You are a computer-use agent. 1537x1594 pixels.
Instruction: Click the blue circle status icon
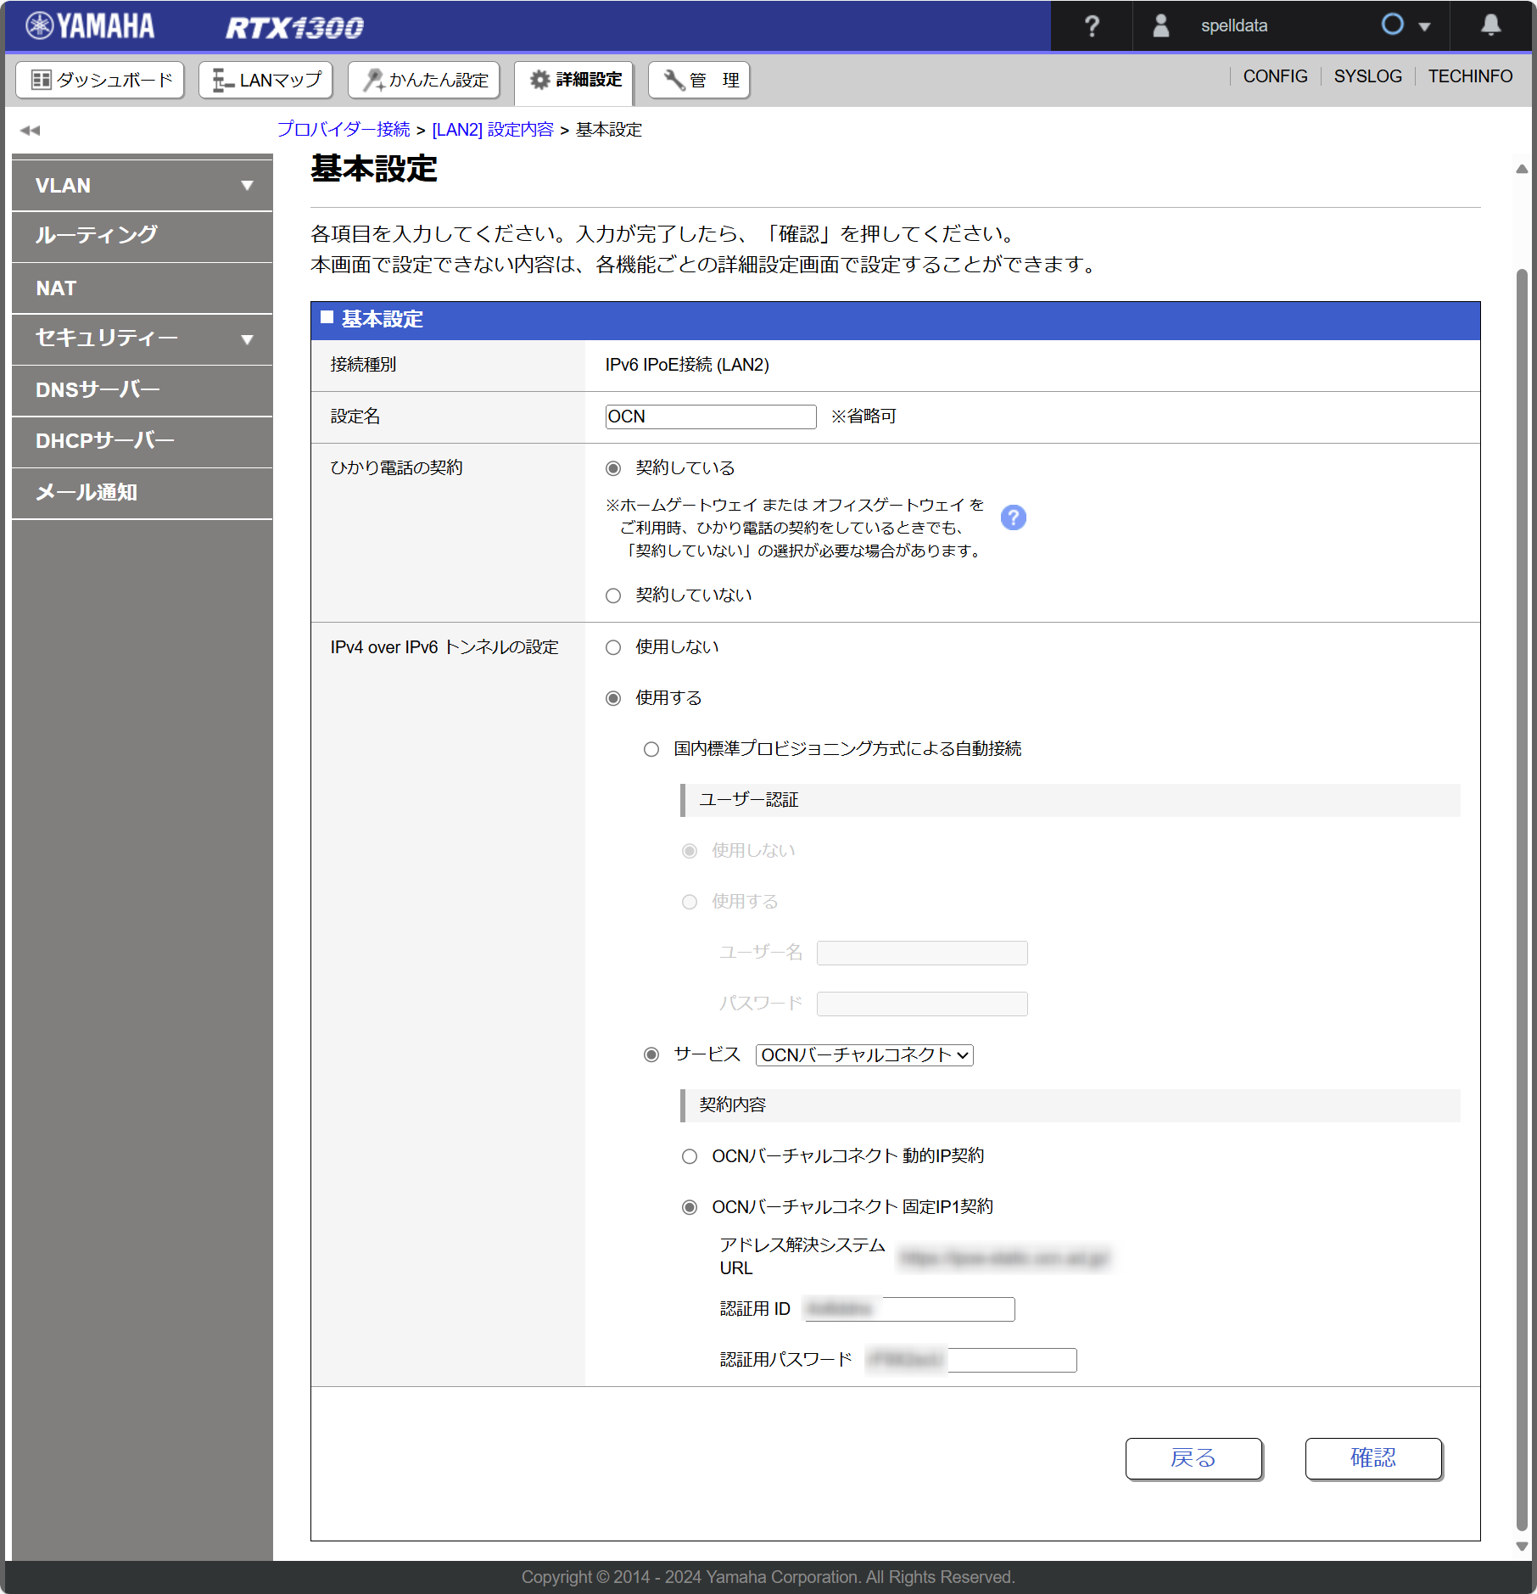[x=1392, y=25]
